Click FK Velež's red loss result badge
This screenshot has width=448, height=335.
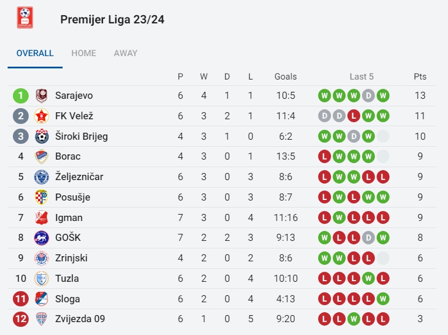pos(354,116)
